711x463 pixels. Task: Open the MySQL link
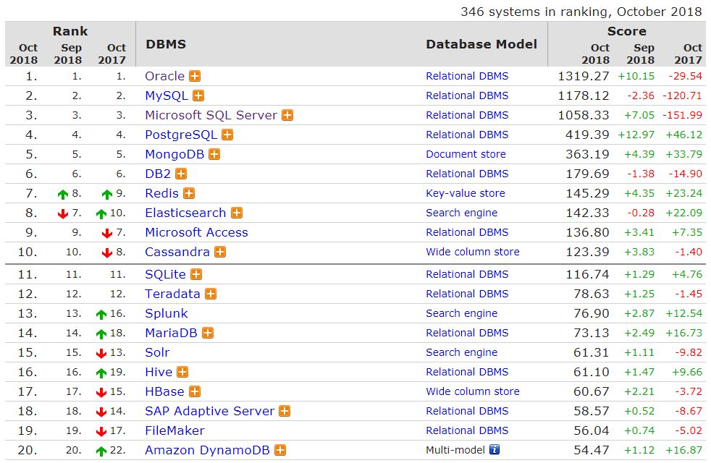pyautogui.click(x=167, y=95)
